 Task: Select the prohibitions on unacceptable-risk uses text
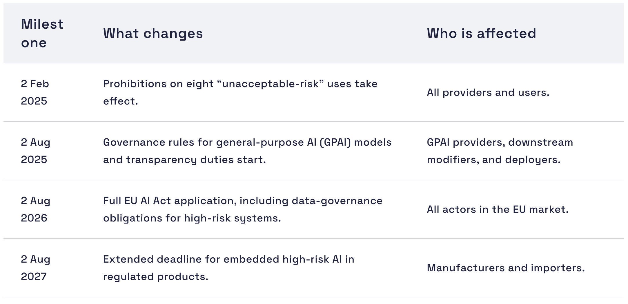240,92
